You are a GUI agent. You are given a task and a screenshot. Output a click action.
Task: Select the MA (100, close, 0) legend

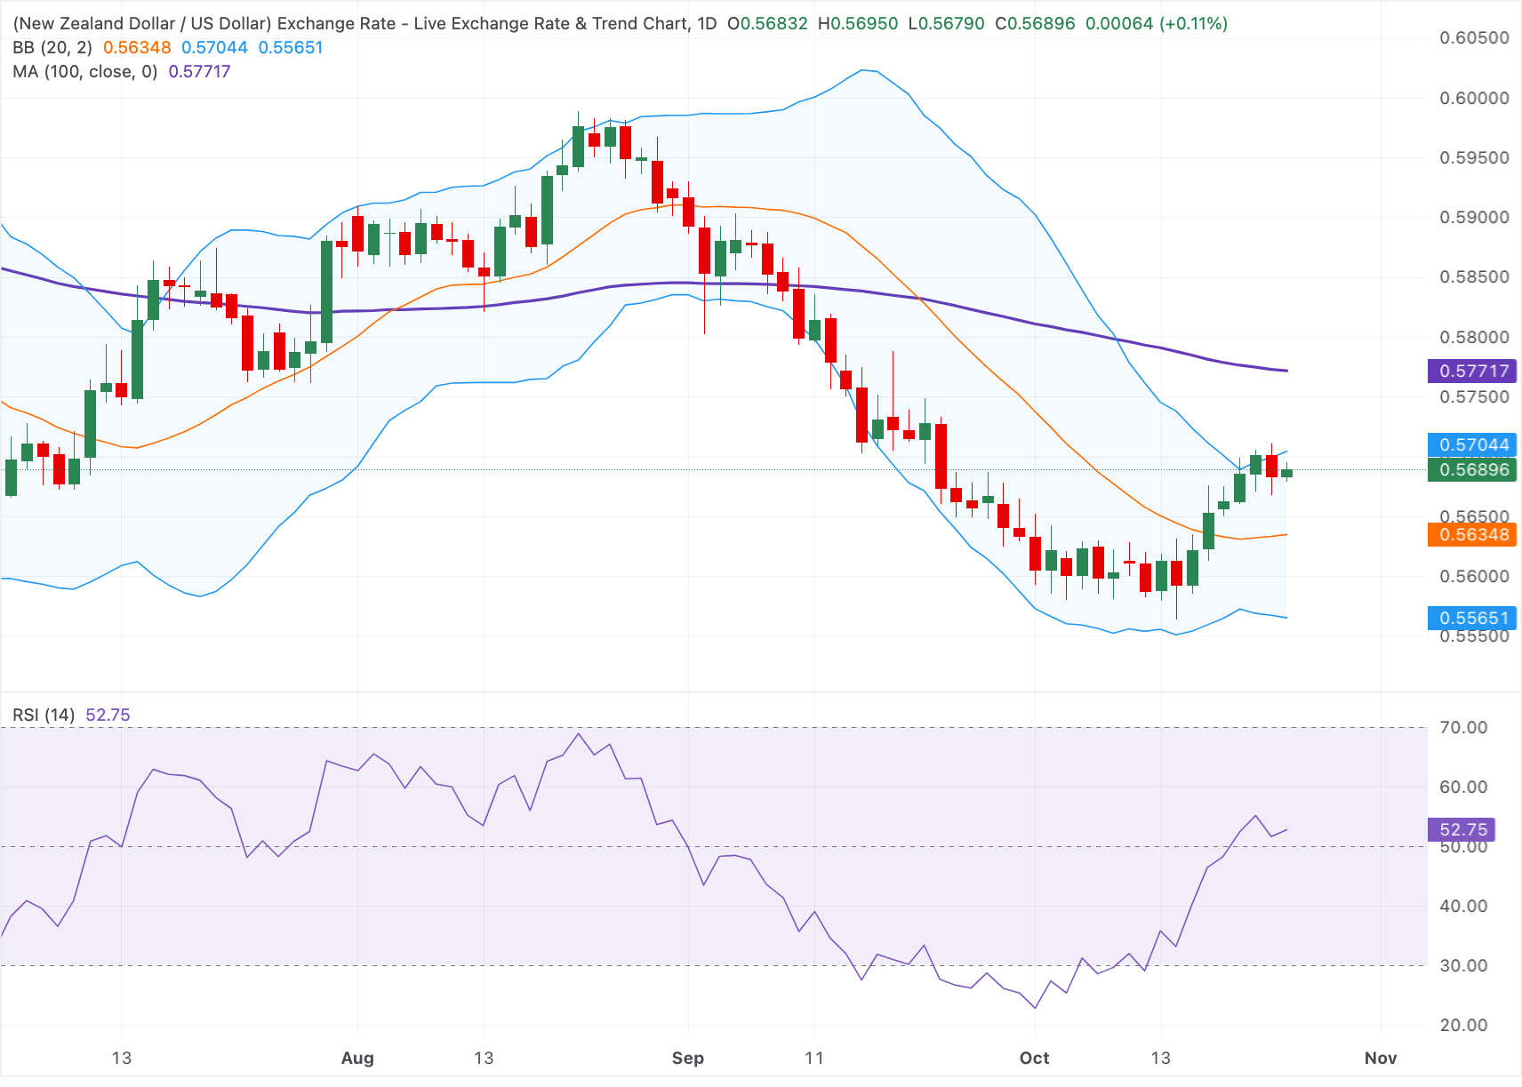click(x=84, y=71)
